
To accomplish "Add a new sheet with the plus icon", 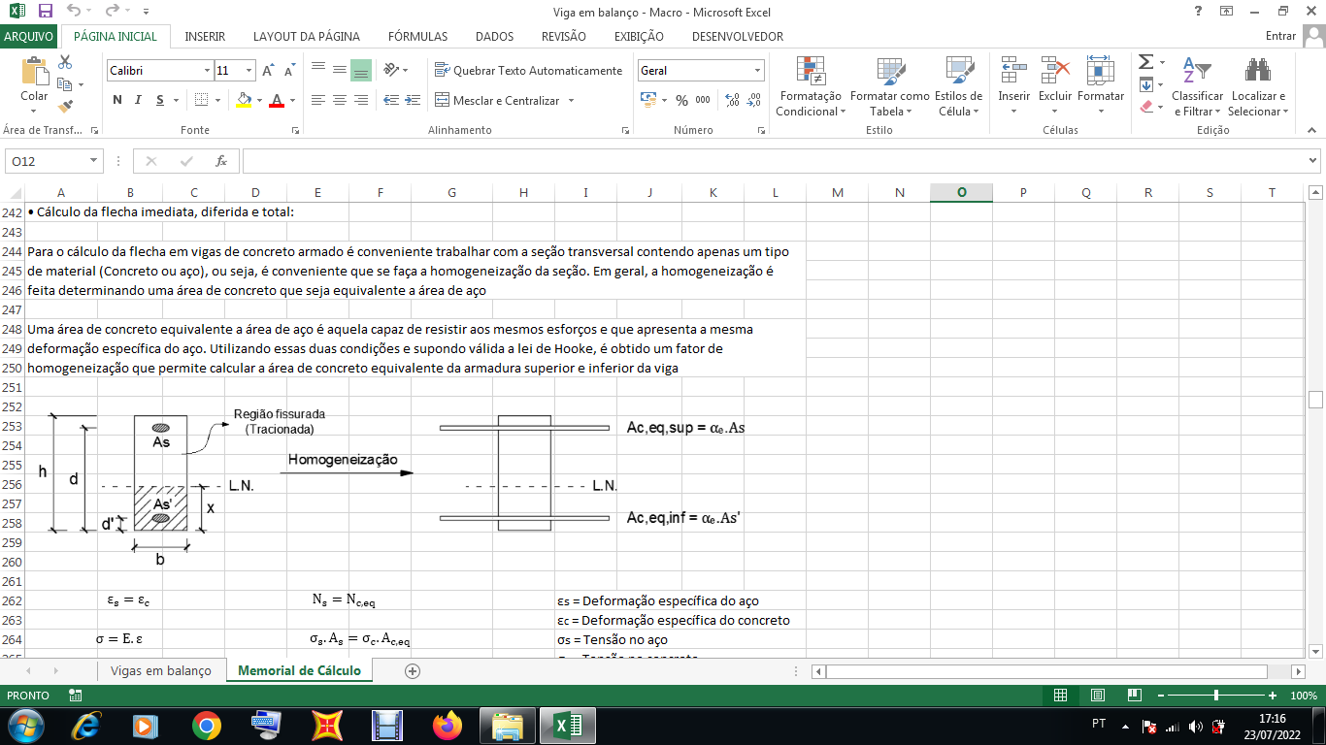I will click(x=413, y=671).
